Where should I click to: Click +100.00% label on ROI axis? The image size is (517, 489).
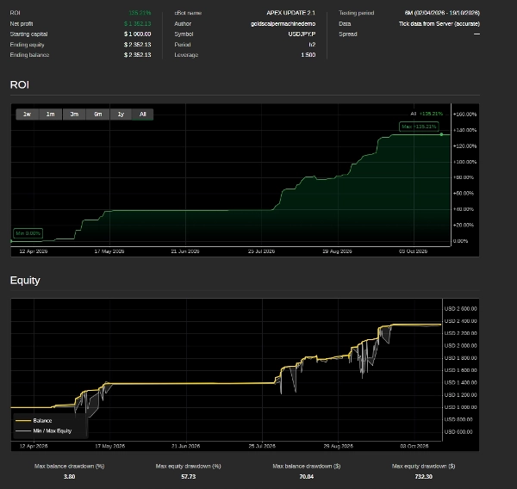click(x=464, y=162)
